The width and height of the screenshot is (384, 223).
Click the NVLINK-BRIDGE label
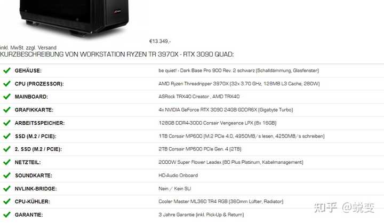click(36, 189)
